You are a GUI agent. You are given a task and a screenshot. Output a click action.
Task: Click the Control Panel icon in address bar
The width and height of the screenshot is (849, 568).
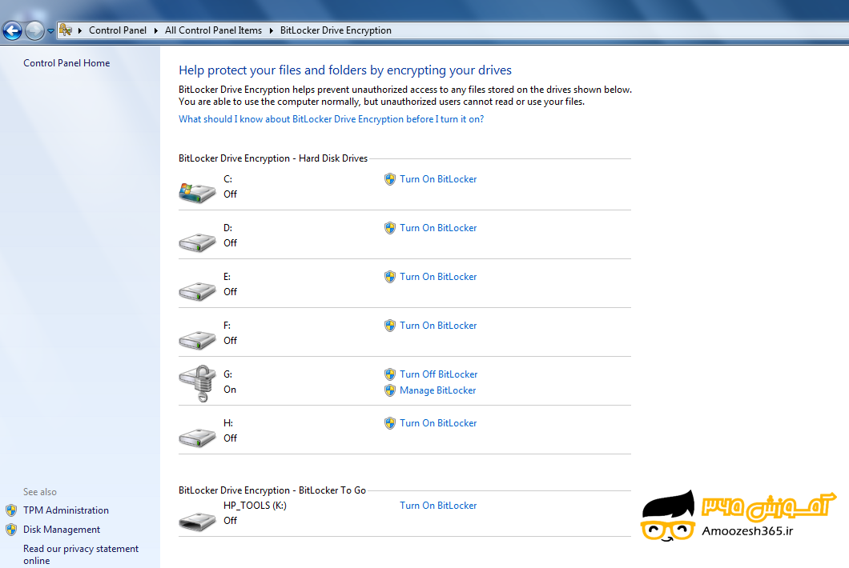point(66,30)
